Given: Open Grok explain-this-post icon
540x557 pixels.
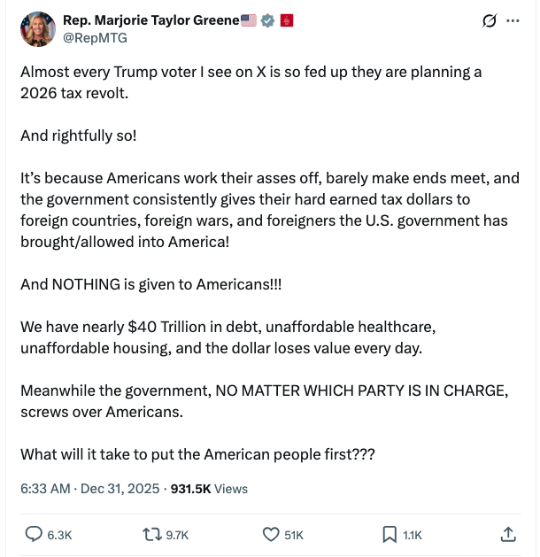Looking at the screenshot, I should (489, 21).
